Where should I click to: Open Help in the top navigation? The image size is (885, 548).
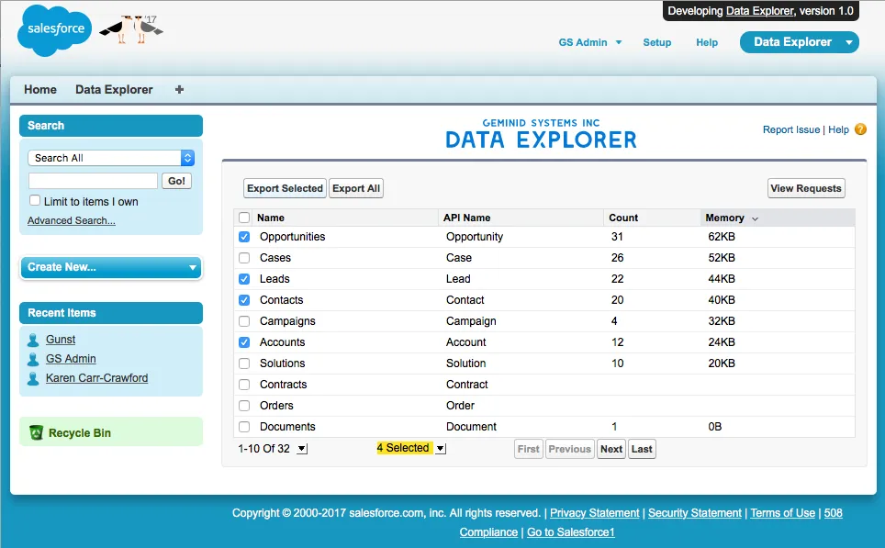707,42
